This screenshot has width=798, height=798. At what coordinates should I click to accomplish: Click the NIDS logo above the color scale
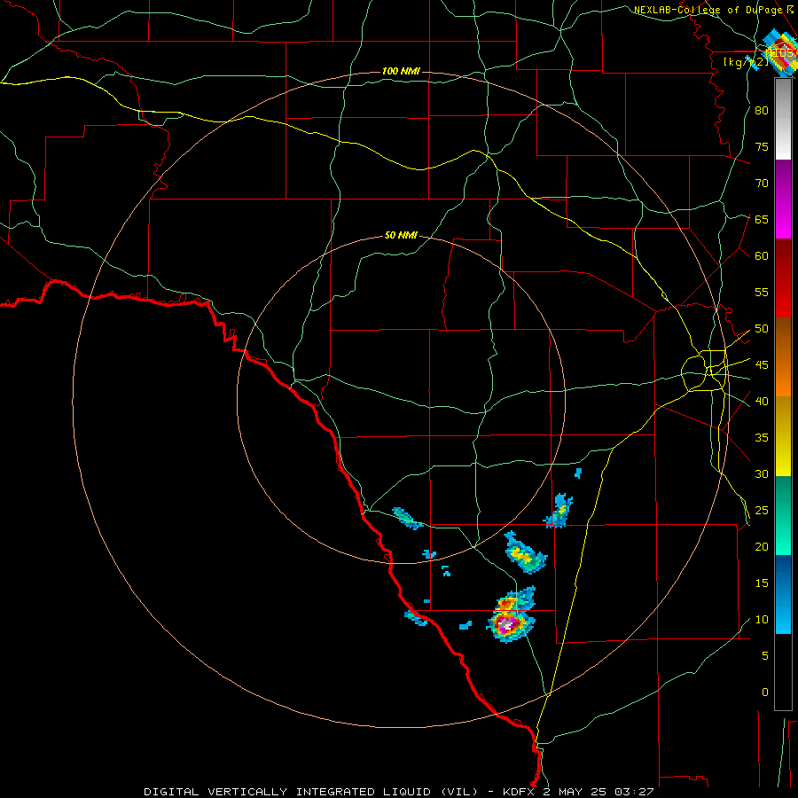pyautogui.click(x=780, y=52)
